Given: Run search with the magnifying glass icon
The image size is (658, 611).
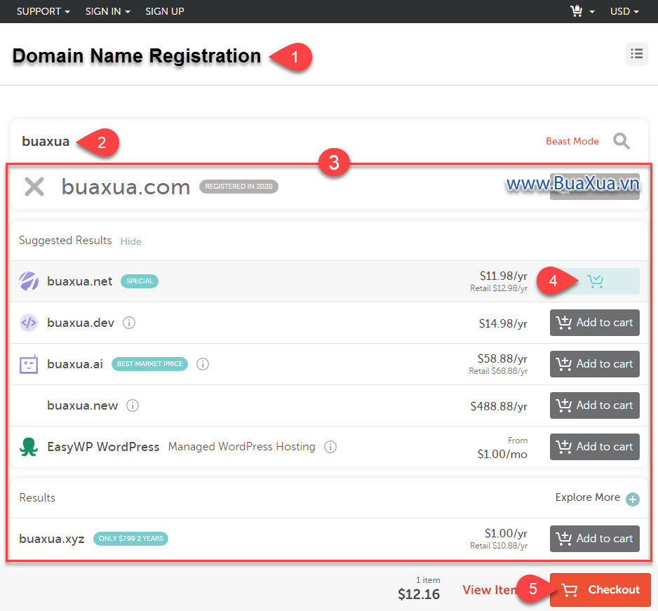Looking at the screenshot, I should (621, 141).
